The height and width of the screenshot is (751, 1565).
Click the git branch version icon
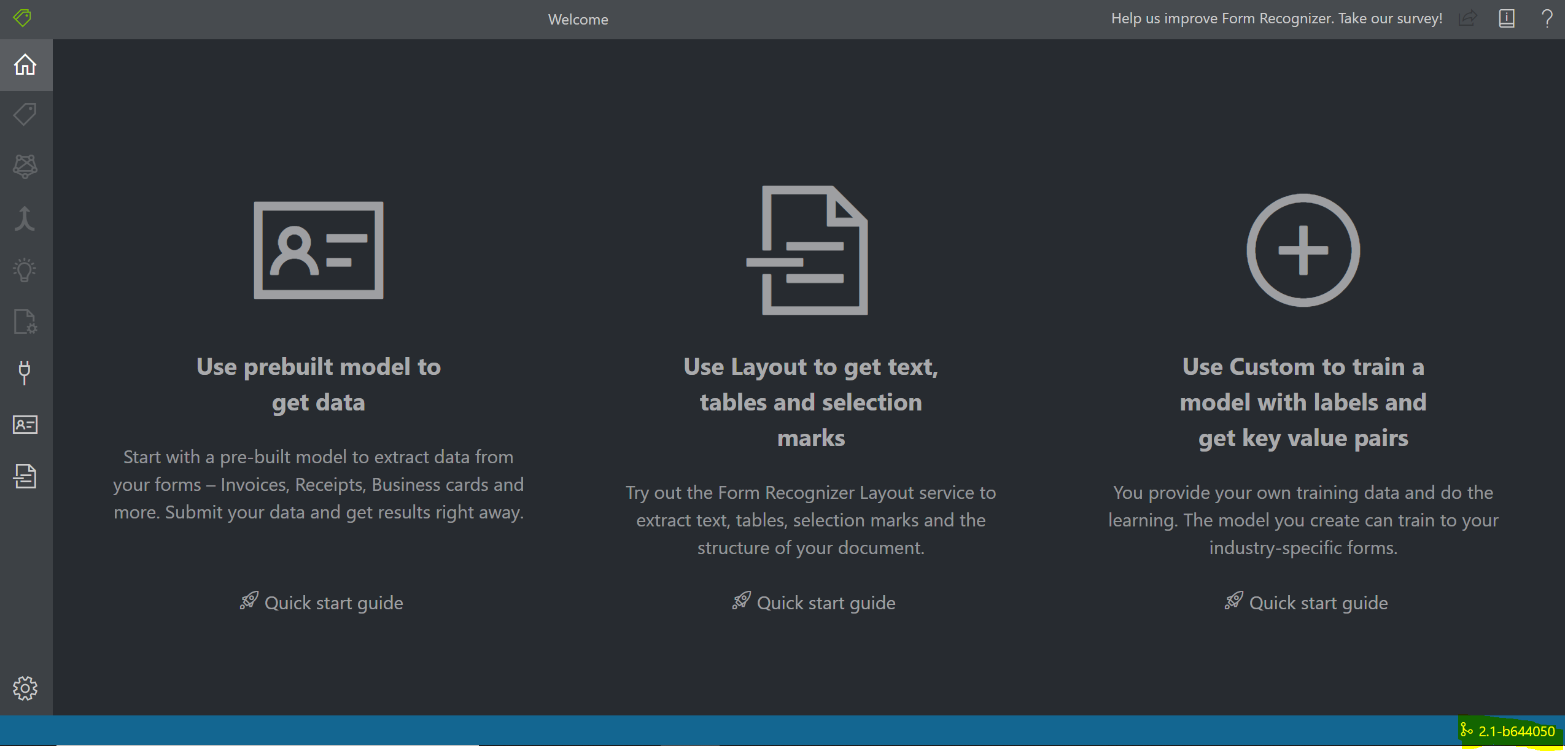(x=1467, y=730)
